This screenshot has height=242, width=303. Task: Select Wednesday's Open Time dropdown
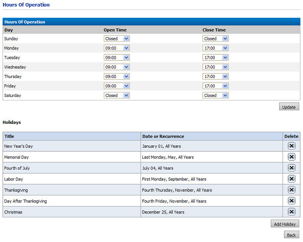(117, 67)
